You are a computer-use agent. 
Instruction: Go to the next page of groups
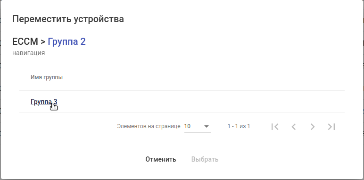pos(313,127)
